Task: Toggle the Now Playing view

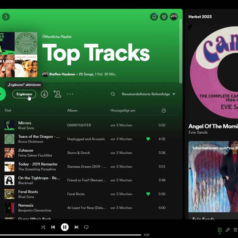Action: coord(219,230)
